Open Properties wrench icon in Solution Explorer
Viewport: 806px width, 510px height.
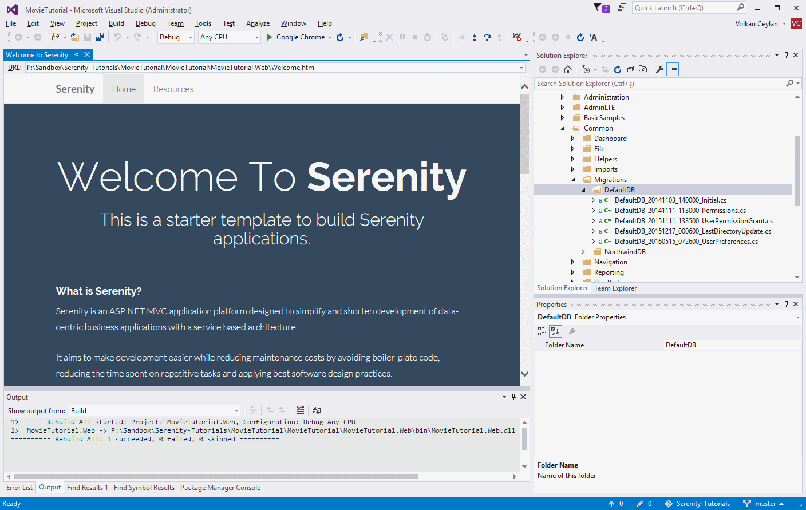tap(659, 69)
